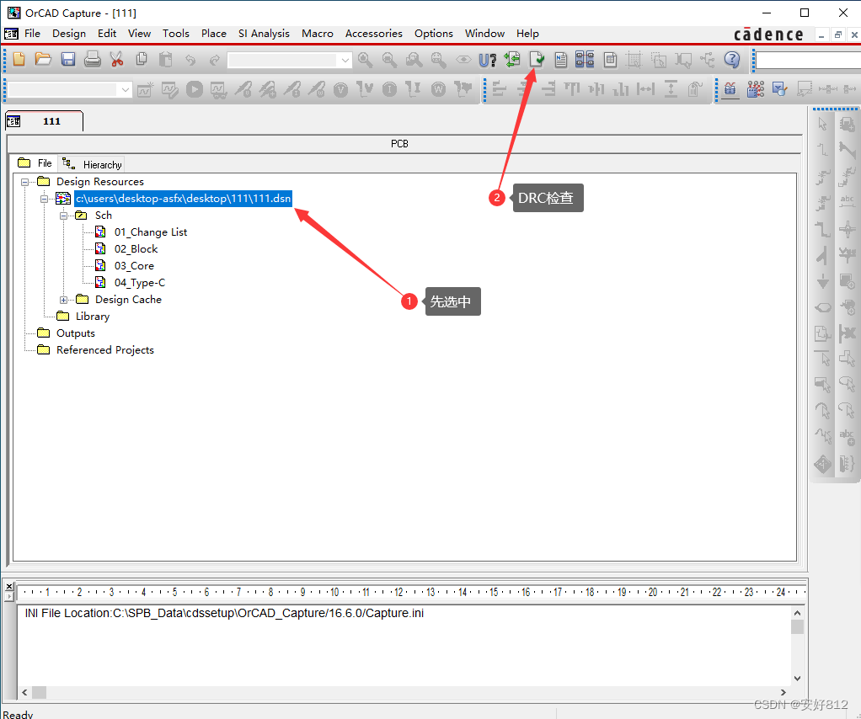Select the File tab in project manager
Screen dimensions: 861x719
(34, 163)
